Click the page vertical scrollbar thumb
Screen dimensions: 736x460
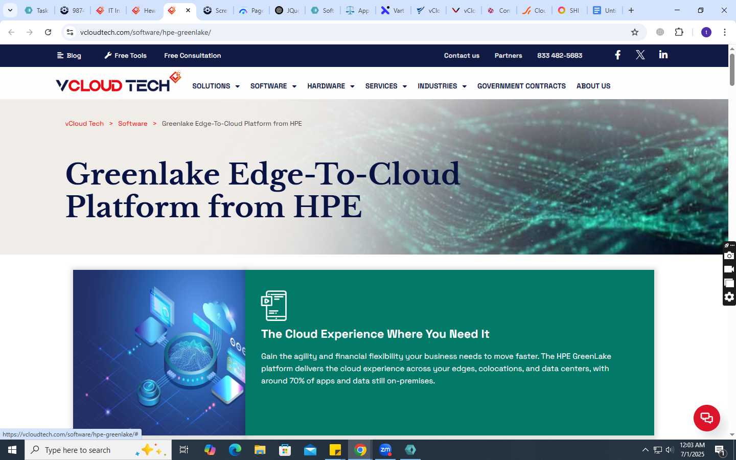(x=732, y=69)
